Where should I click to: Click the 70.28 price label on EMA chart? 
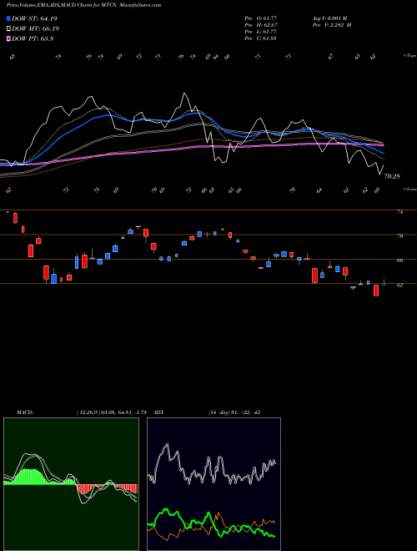point(392,176)
